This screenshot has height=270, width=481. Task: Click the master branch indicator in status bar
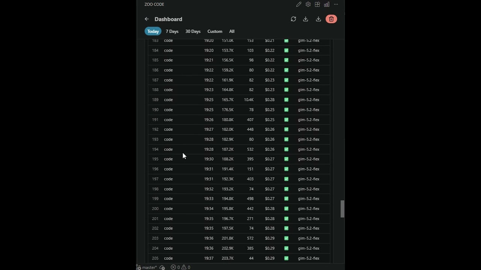[147, 267]
